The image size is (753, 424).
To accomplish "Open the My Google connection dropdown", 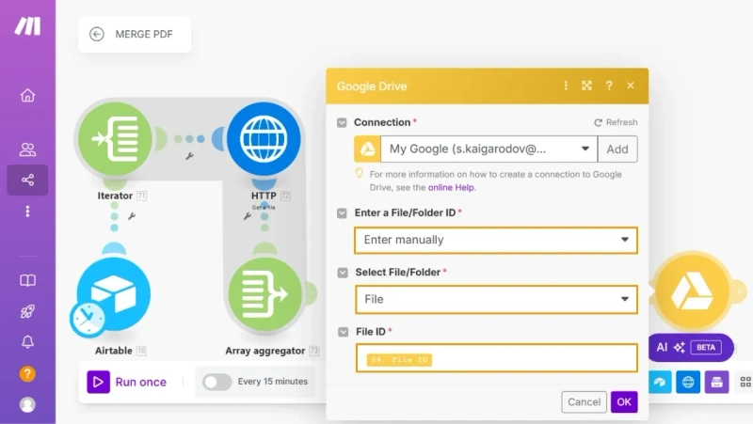I will tap(489, 149).
